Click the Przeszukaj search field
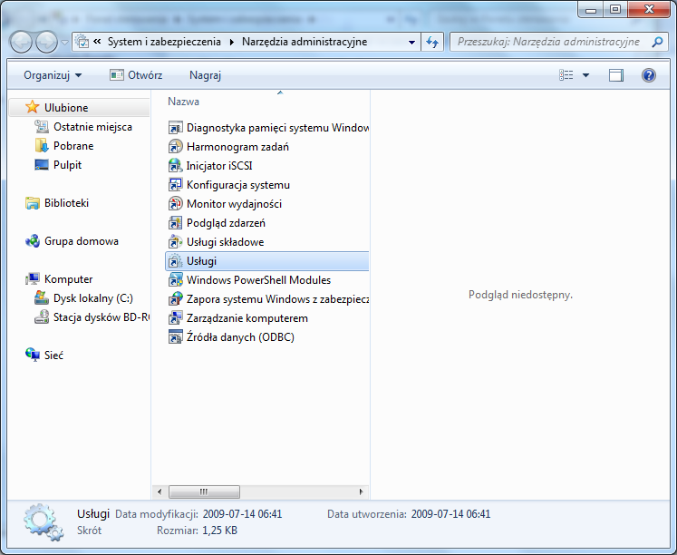677x555 pixels. tap(548, 42)
